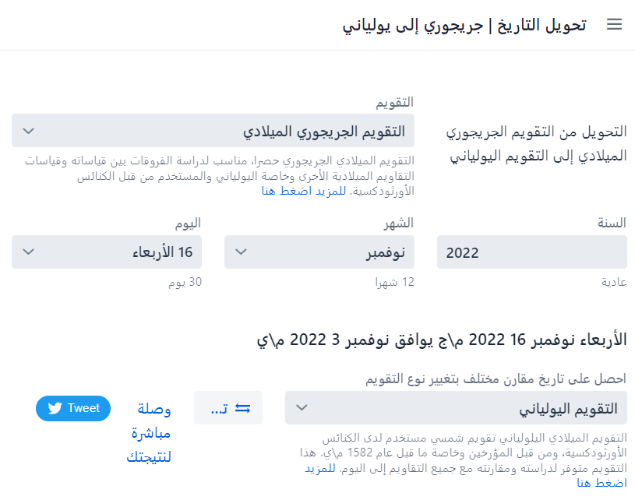Viewport: 635px width, 500px height.
Task: Open the التقويم calendar type dropdown
Action: pyautogui.click(x=213, y=130)
